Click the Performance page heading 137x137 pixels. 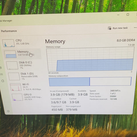9,31
